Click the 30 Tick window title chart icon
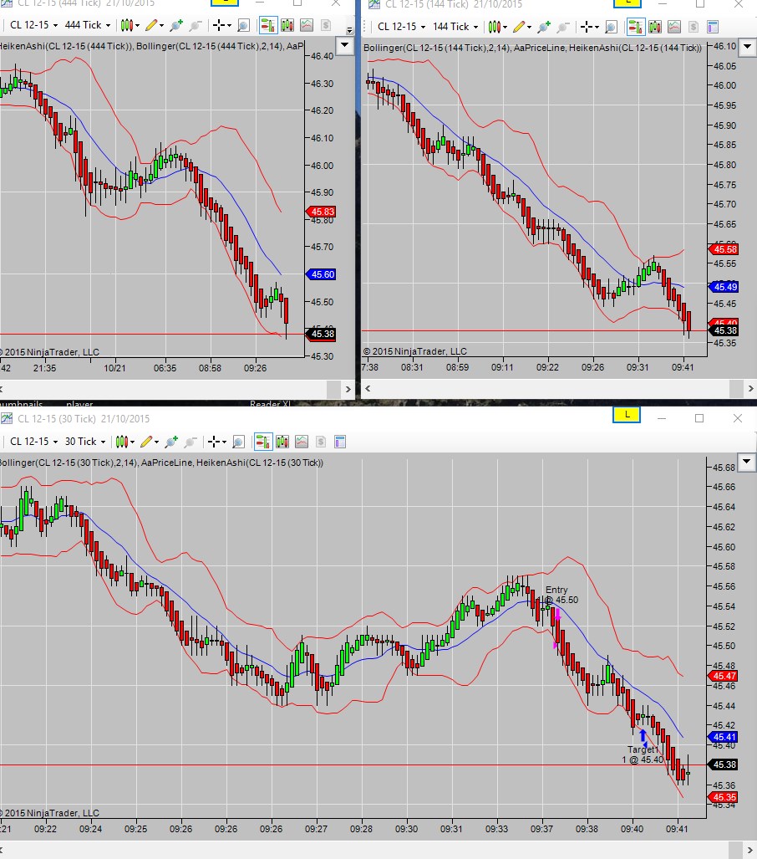Viewport: 757px width, 859px height. (7, 418)
